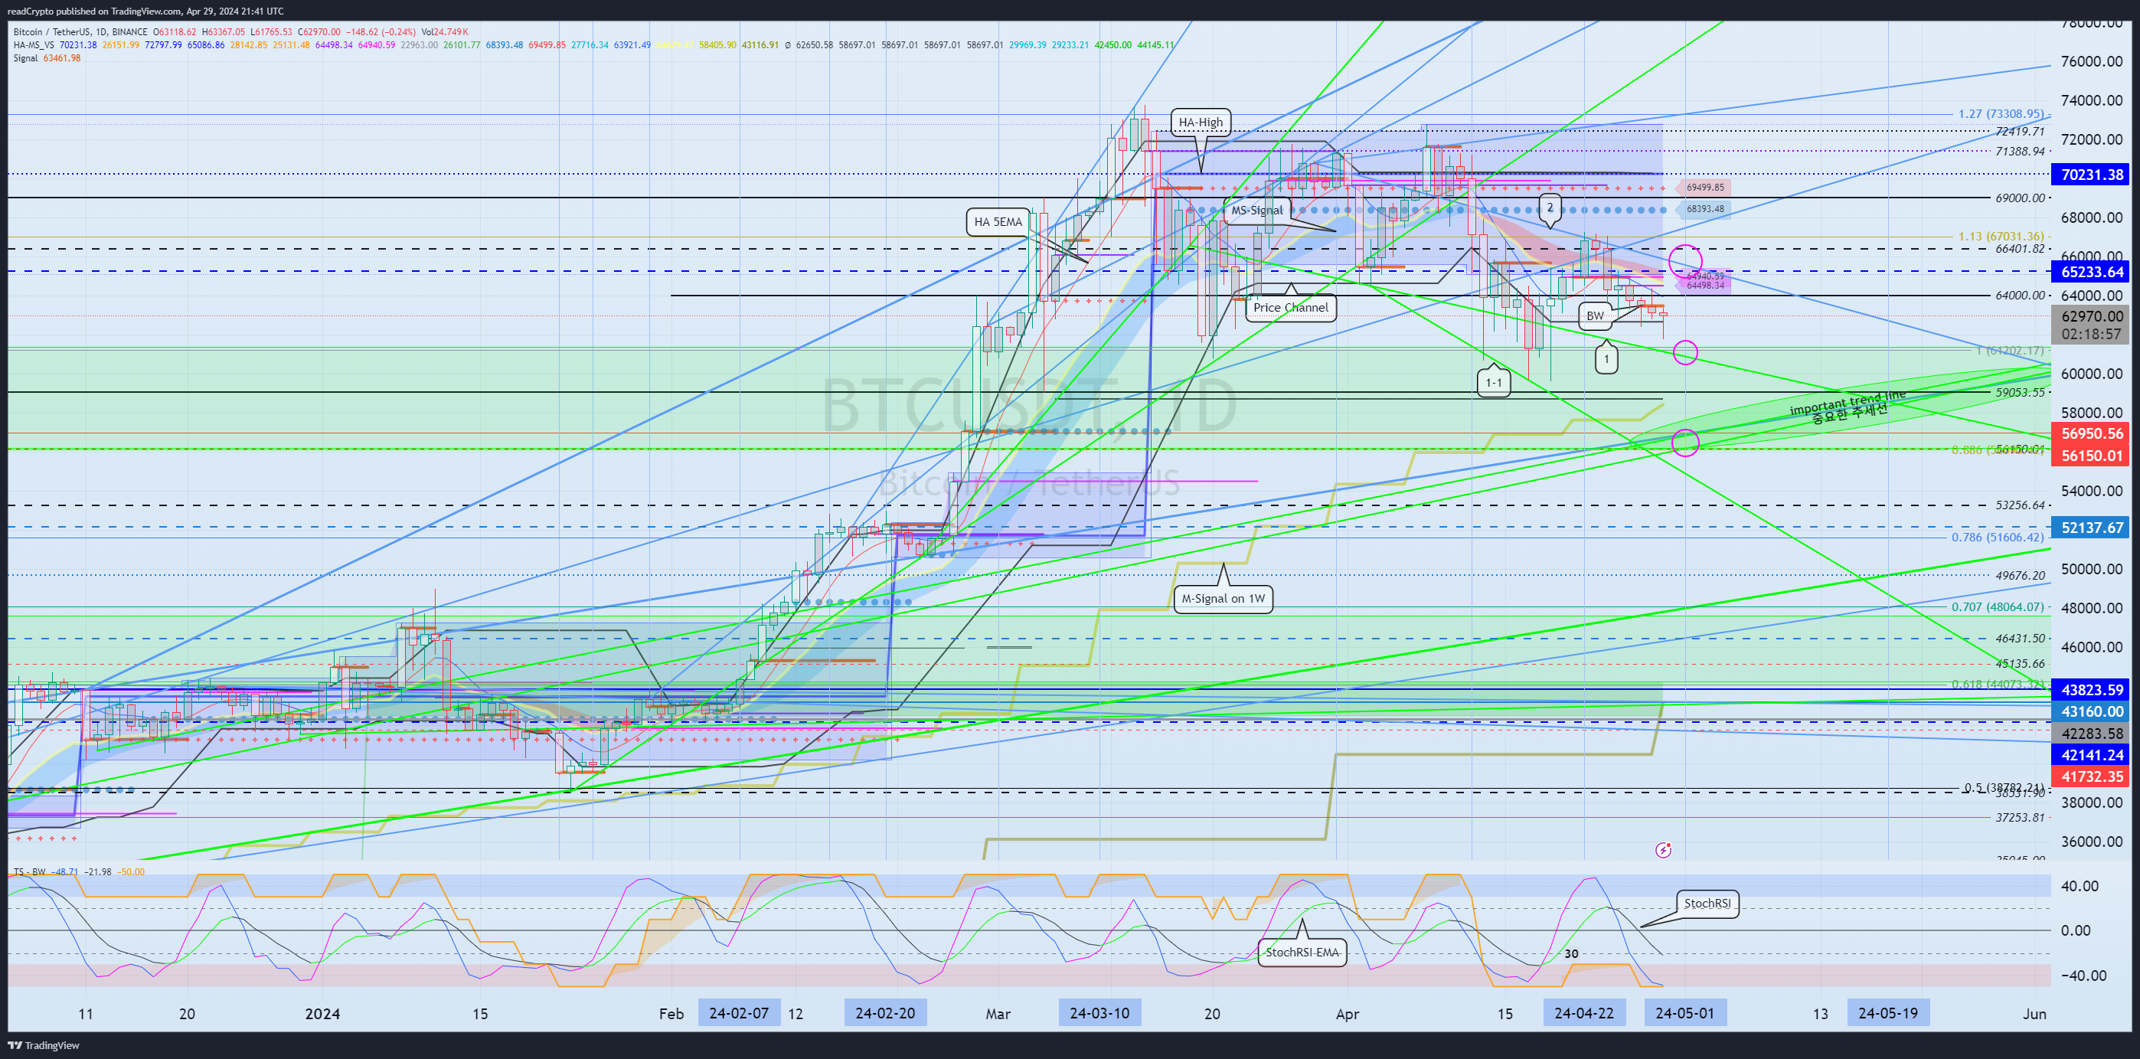Select the HA-MS_VS indicator legend
Screen dimensions: 2140x1059
coord(34,45)
